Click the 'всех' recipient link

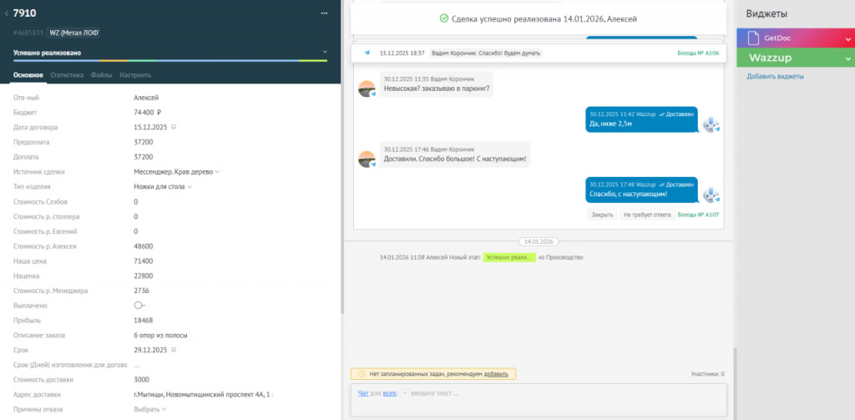389,393
